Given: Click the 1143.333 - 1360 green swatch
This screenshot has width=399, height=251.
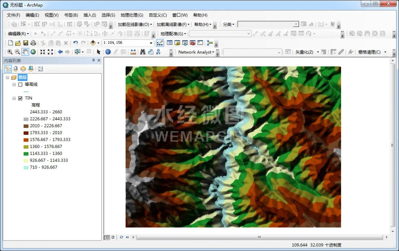Looking at the screenshot, I should point(26,153).
